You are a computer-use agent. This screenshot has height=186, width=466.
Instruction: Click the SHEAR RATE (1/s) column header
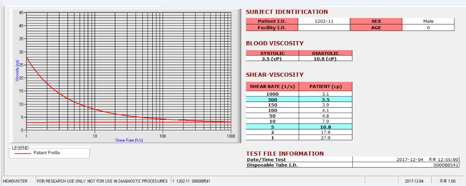[x=272, y=87]
